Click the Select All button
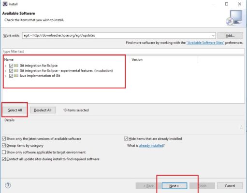The width and height of the screenshot is (247, 193). 15,110
